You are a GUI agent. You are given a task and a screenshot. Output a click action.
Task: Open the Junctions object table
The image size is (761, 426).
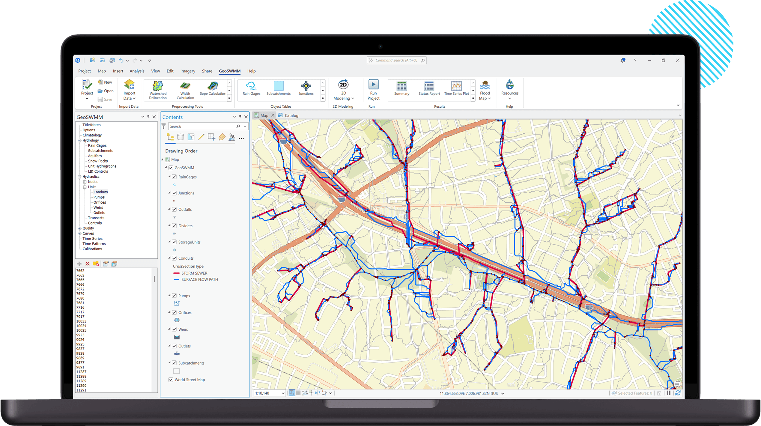click(306, 89)
